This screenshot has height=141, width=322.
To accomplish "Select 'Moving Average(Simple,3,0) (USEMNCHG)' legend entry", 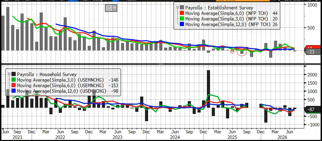I will point(61,80).
